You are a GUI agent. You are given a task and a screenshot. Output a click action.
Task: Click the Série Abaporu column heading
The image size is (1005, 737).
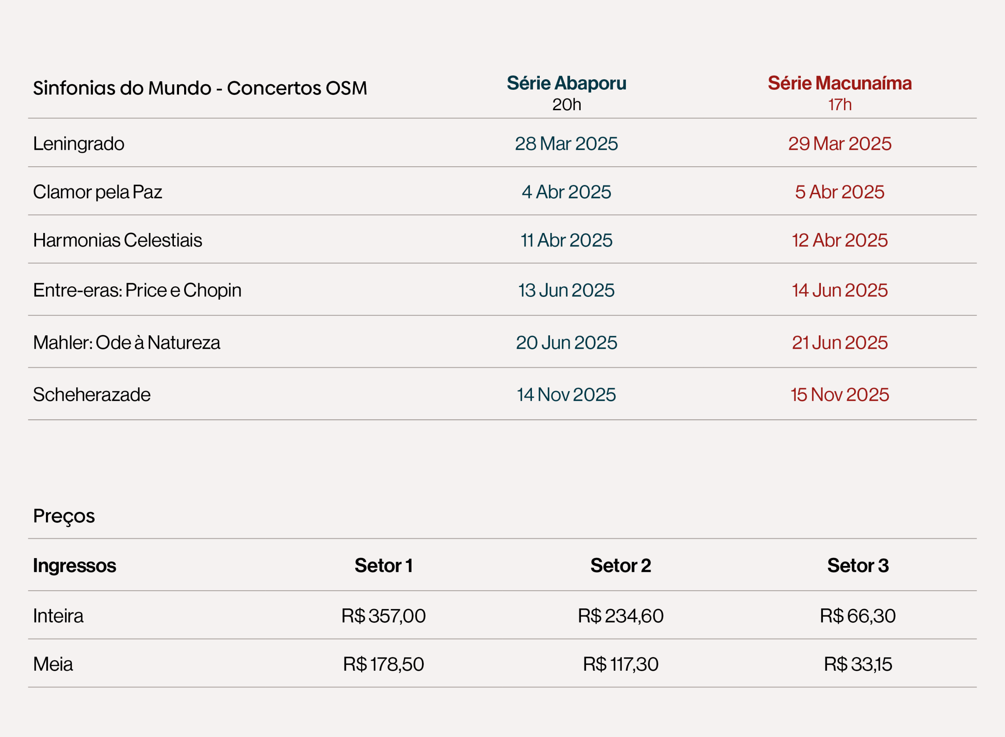pos(566,84)
